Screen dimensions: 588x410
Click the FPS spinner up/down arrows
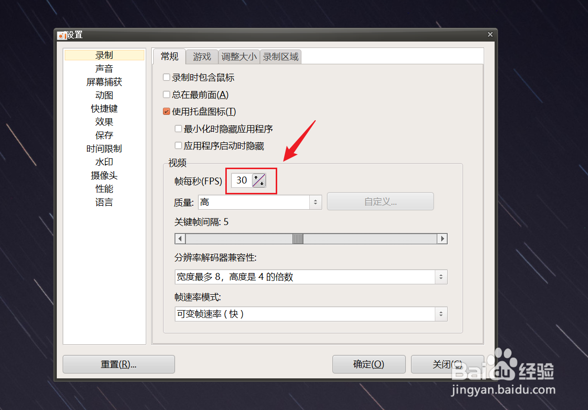[x=259, y=181]
